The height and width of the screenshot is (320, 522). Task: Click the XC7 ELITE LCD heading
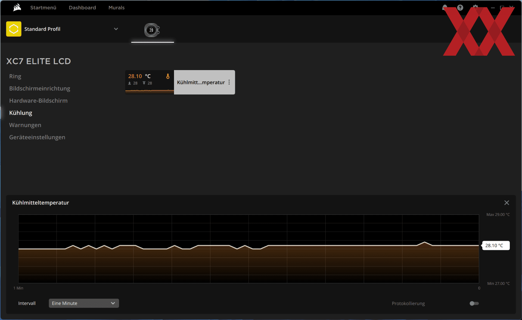point(39,61)
